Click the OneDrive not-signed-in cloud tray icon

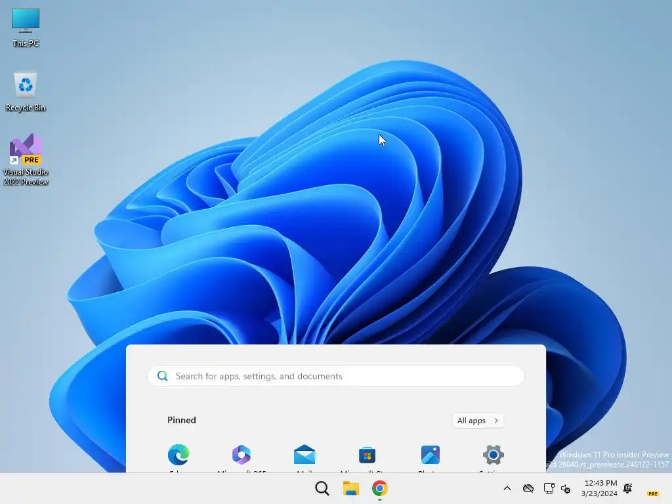[x=528, y=488]
